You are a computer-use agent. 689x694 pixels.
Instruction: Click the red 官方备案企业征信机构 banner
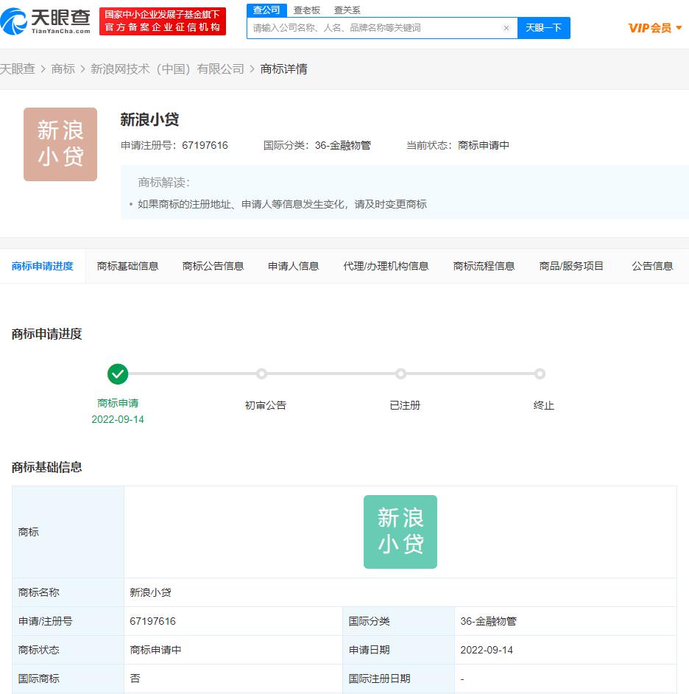163,21
